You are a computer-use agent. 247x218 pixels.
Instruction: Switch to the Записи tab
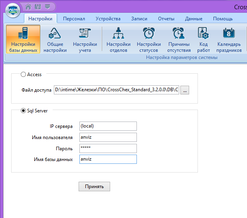pyautogui.click(x=139, y=19)
